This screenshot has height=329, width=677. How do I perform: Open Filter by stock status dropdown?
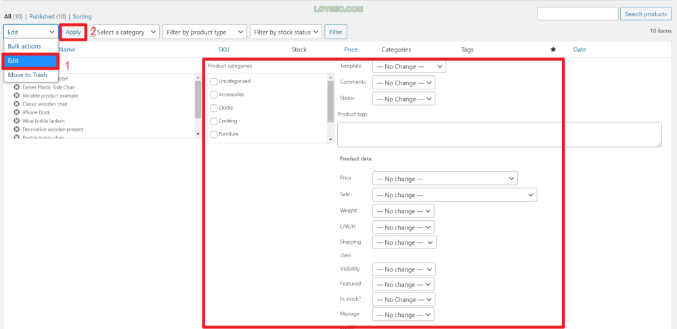tap(286, 32)
